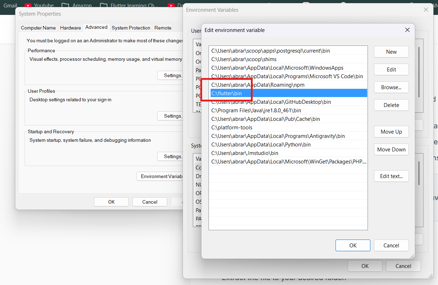Click Cancel in Environment Variables window

[403, 266]
